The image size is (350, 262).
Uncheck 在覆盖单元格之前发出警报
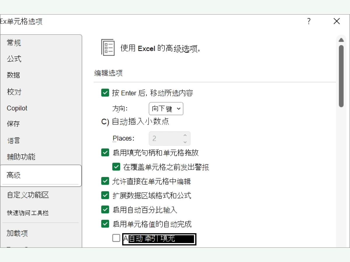pyautogui.click(x=116, y=167)
